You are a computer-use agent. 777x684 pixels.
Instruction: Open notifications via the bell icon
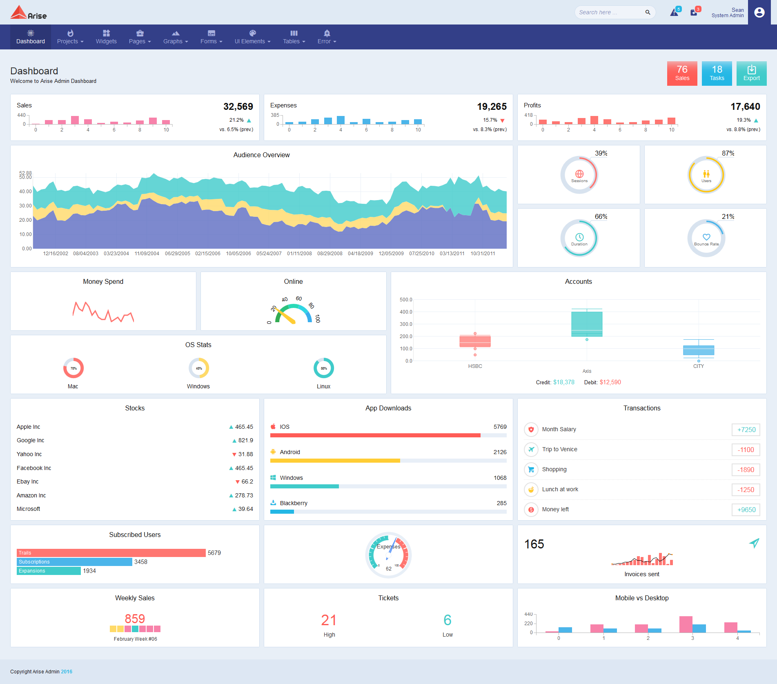673,12
